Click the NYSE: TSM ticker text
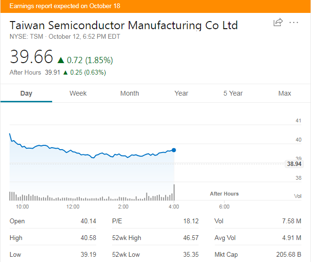Viewport: 311px width, 262px height. pos(26,36)
